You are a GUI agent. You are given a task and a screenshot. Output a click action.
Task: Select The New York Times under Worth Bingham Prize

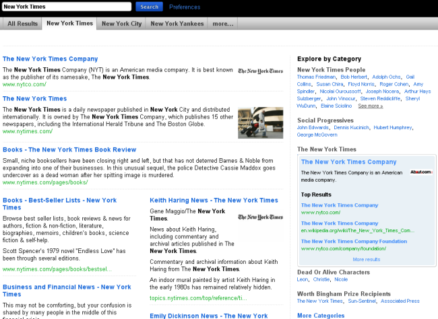[320, 301]
